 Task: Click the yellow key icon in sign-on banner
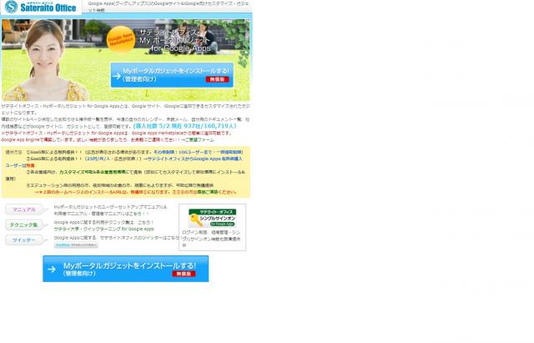click(195, 220)
